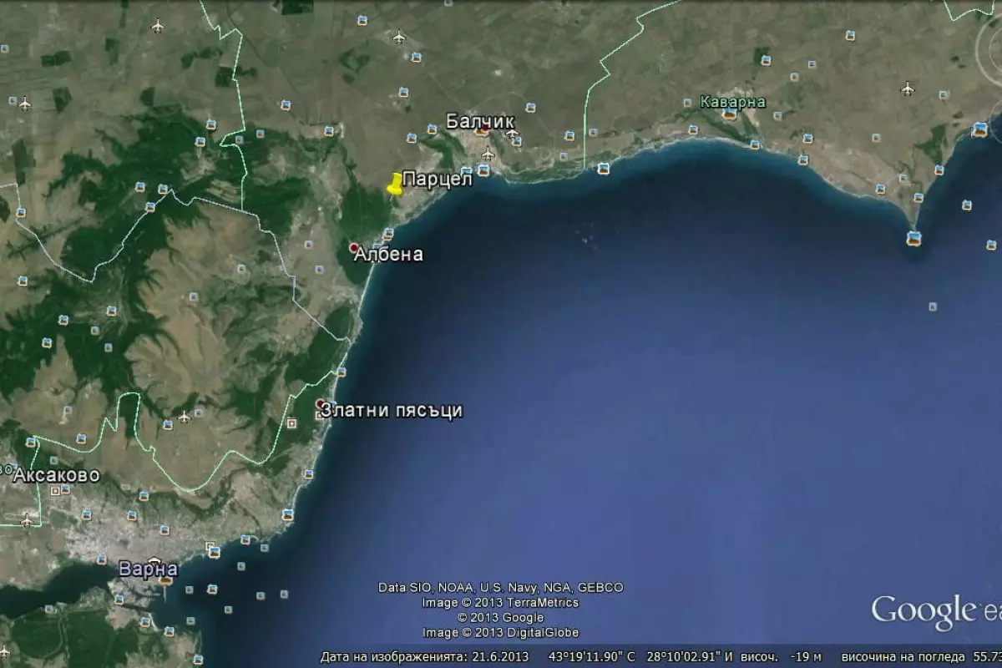
Task: Click the airport airplane icon southwest of Аксаково
Action: [25, 519]
